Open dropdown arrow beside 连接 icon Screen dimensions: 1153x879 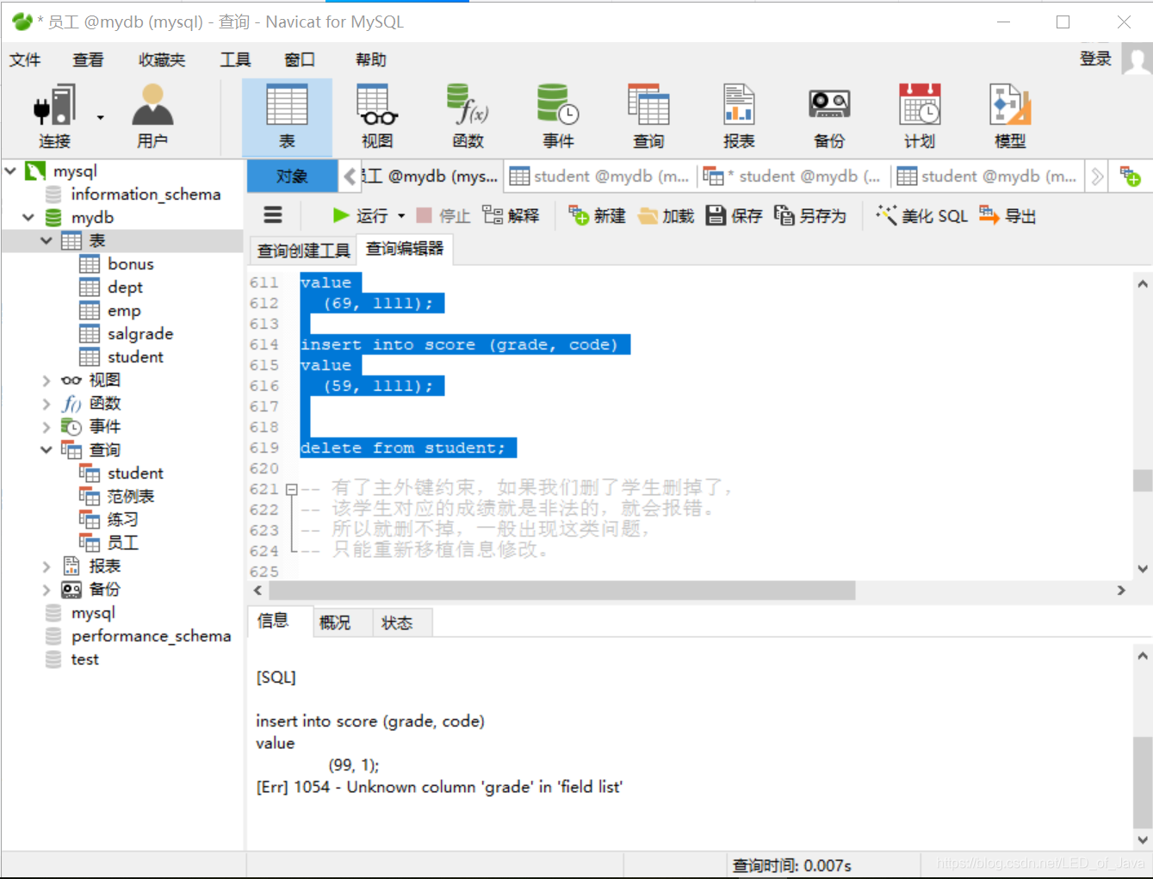pos(101,117)
